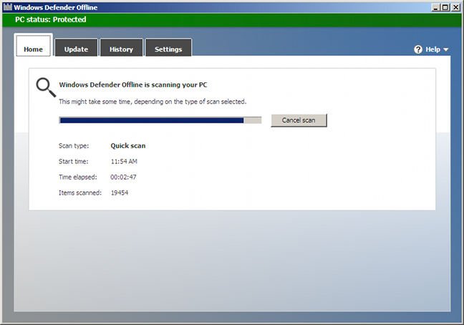Go to the Settings tab
Screen dimensions: 464x325
tap(168, 47)
